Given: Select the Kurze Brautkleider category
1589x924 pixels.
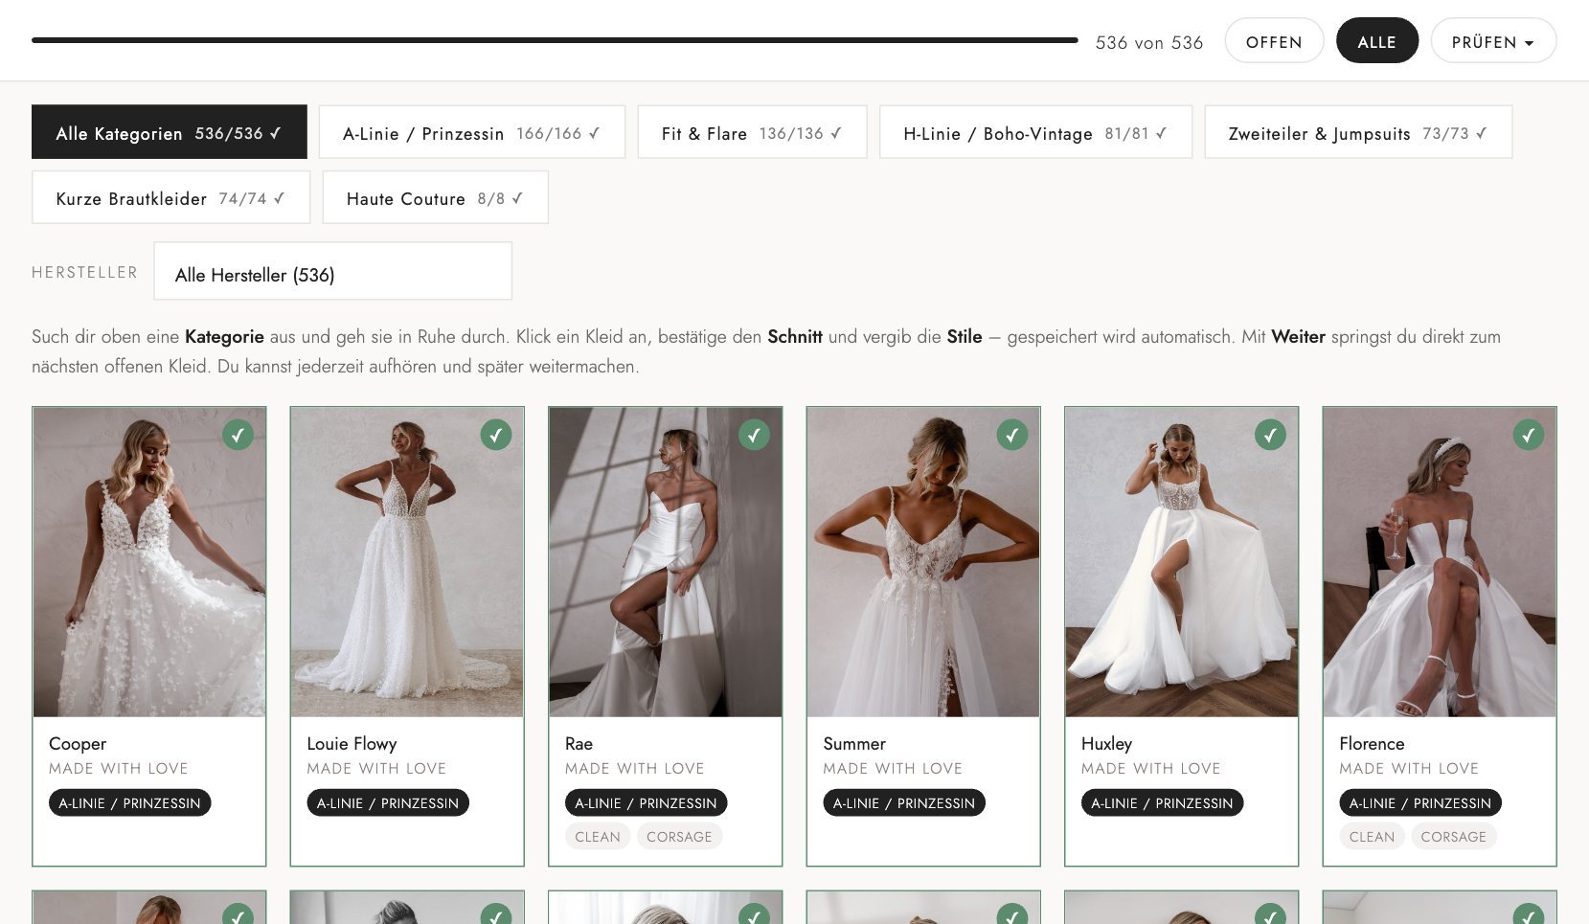Looking at the screenshot, I should [x=170, y=197].
